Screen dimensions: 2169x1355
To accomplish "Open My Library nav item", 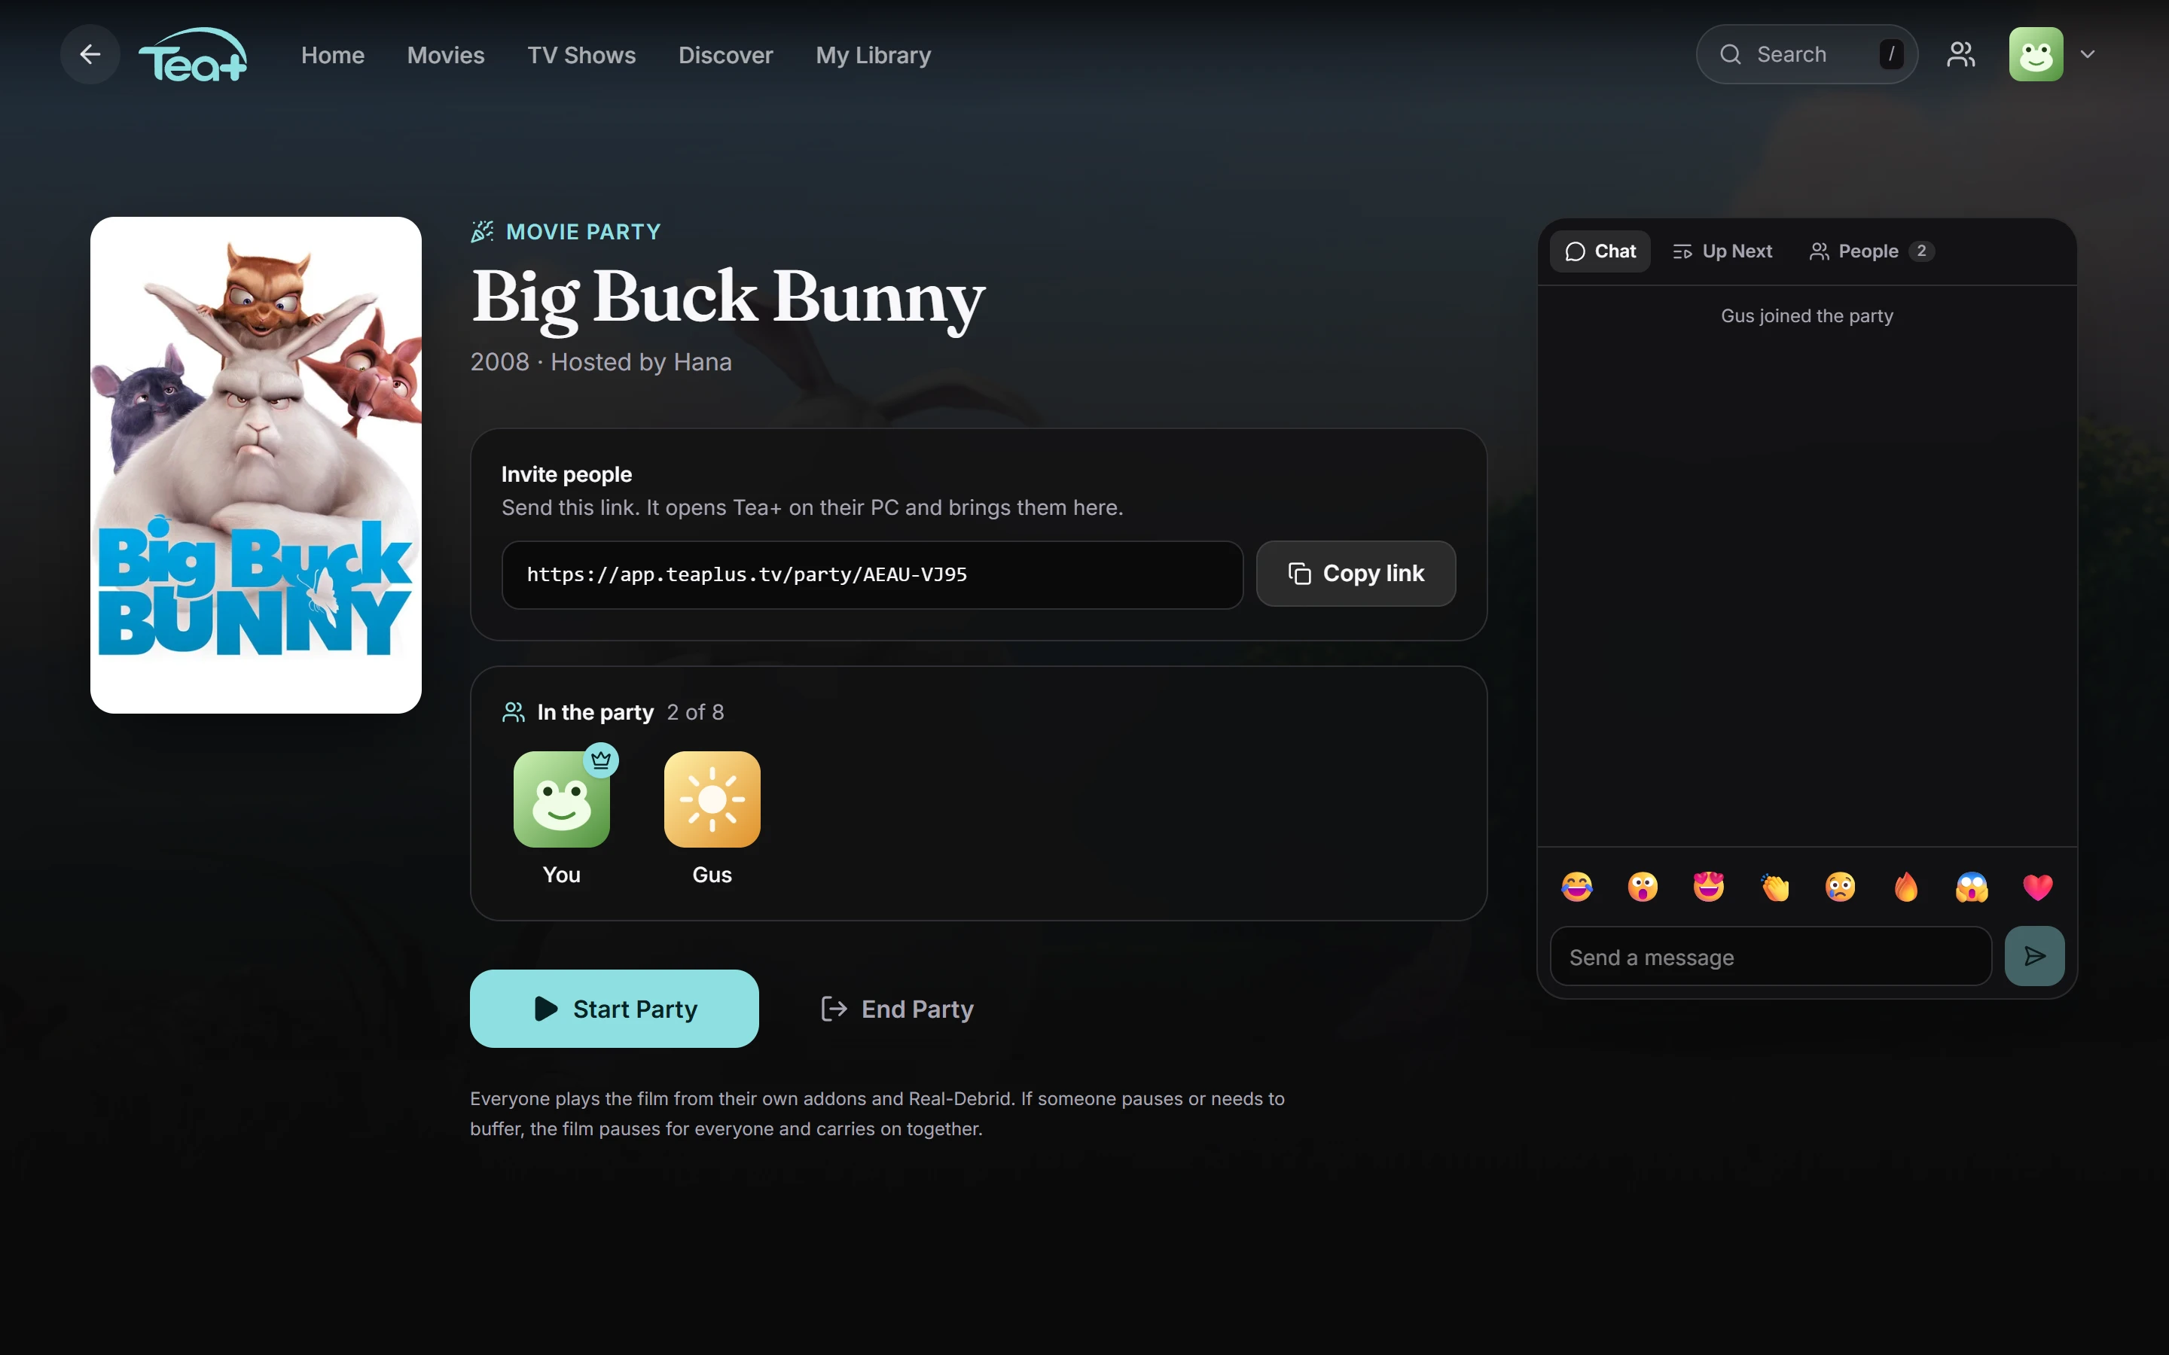I will point(873,56).
